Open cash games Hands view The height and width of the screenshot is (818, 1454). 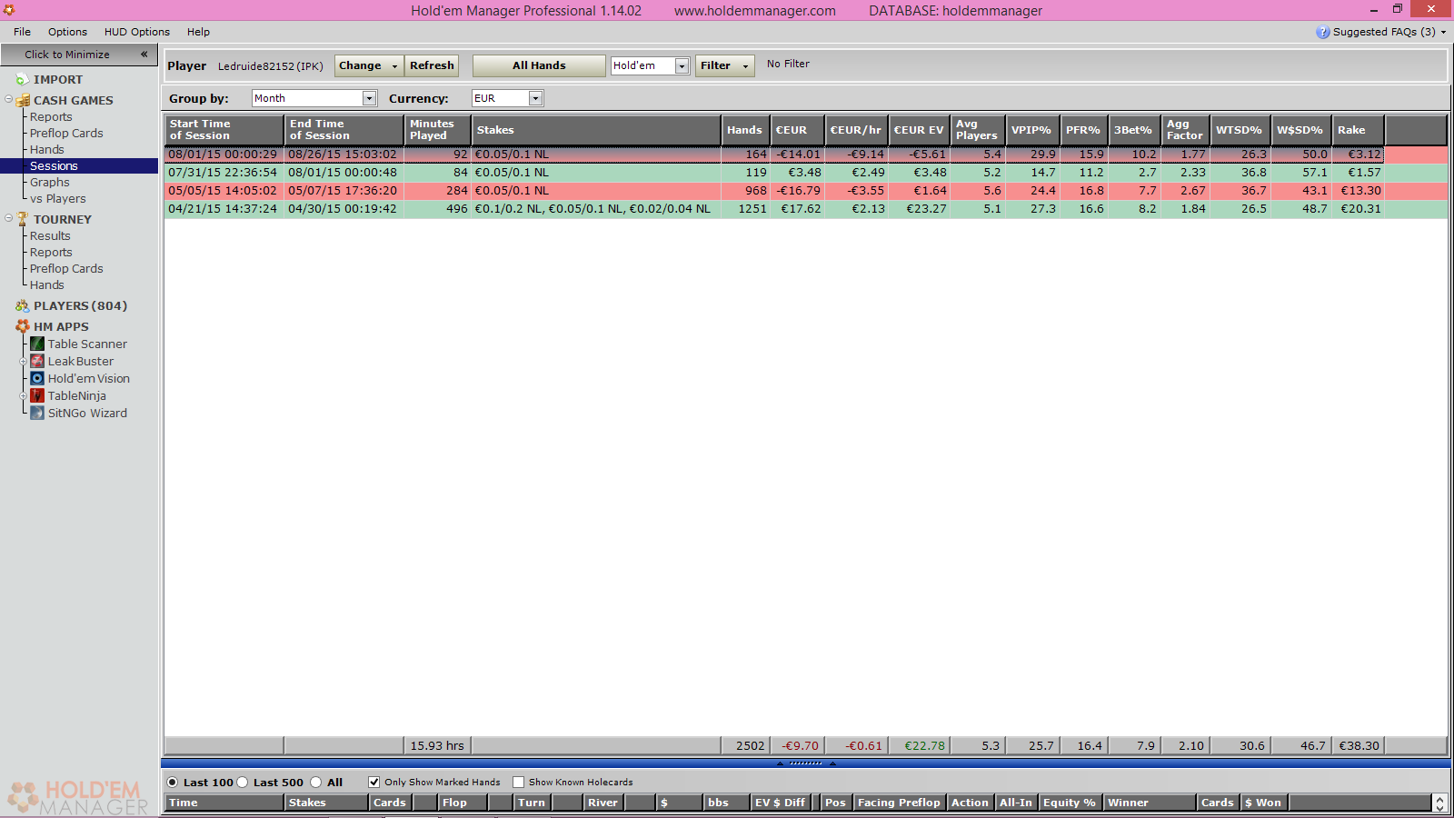coord(47,150)
